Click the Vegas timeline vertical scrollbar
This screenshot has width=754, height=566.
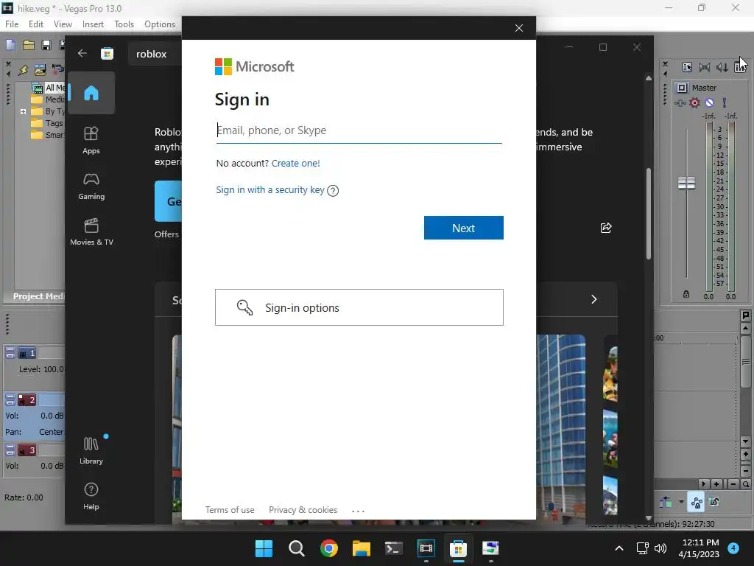(x=745, y=361)
